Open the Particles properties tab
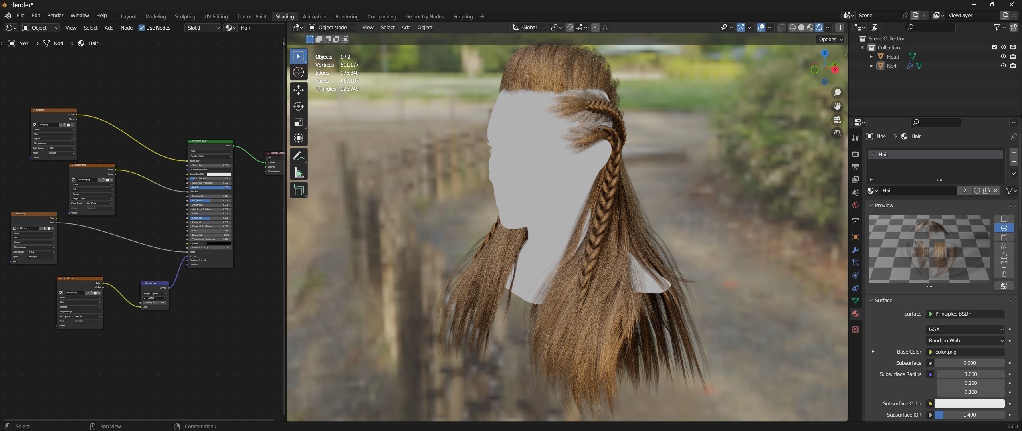1022x431 pixels. point(855,263)
